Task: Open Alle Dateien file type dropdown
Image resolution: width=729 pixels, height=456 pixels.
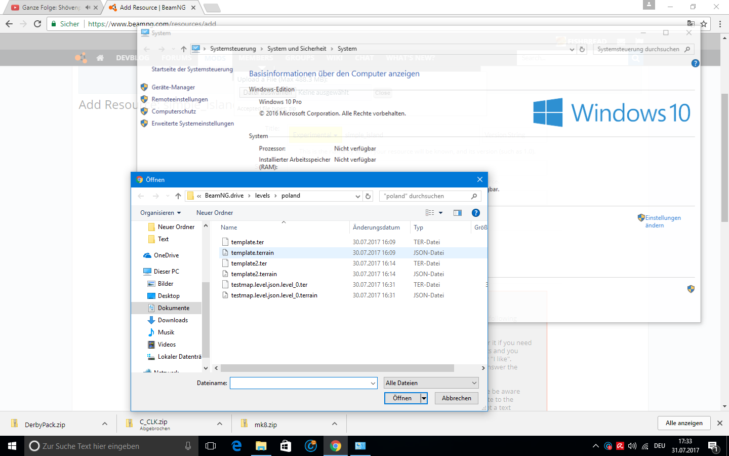Action: pyautogui.click(x=431, y=383)
